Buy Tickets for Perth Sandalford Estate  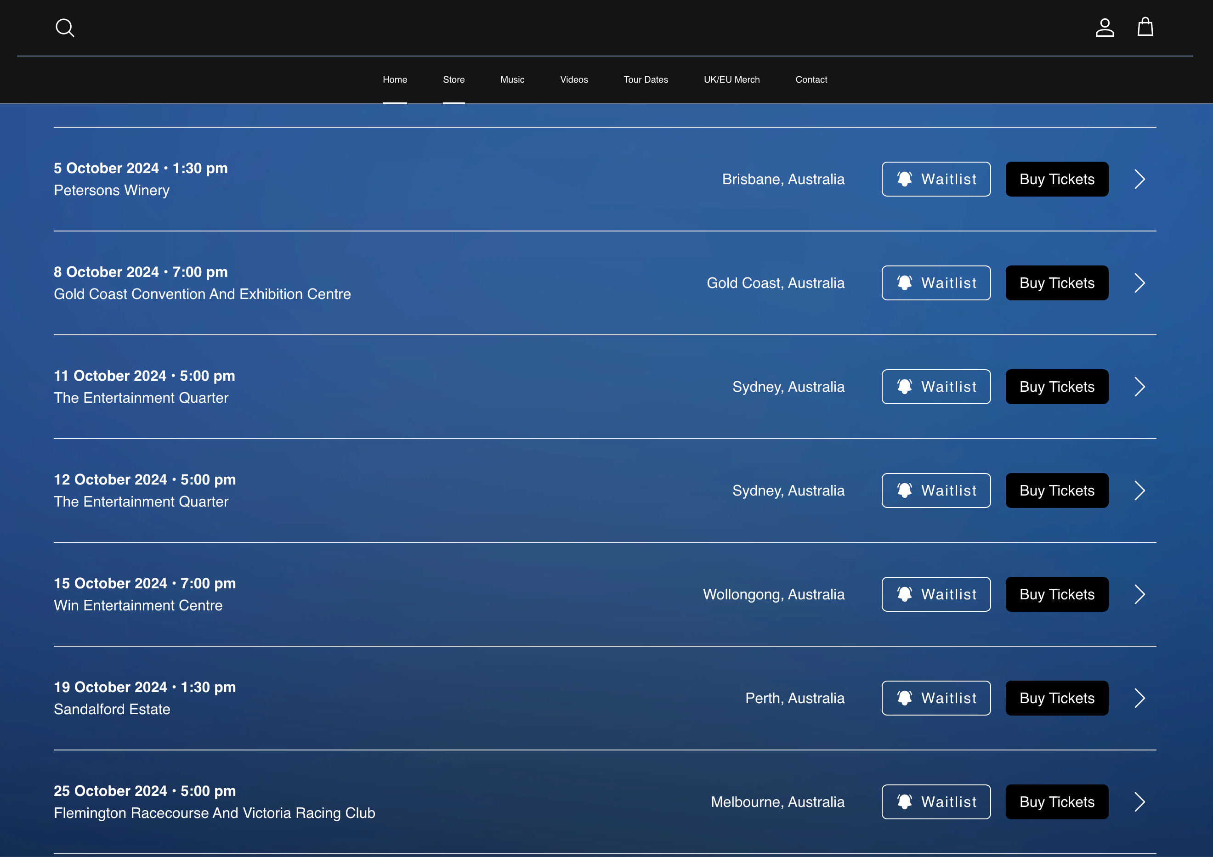coord(1057,698)
